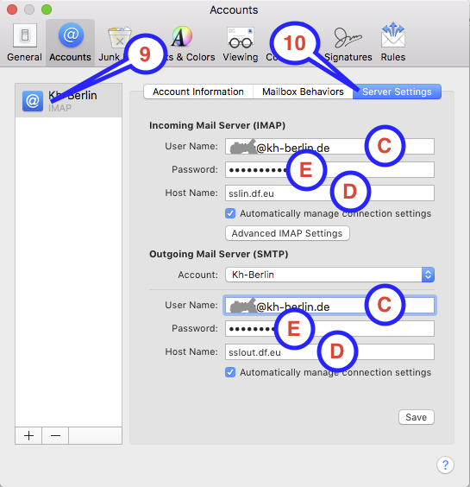Open the Signatures preferences pane
The width and height of the screenshot is (470, 487).
pyautogui.click(x=348, y=42)
